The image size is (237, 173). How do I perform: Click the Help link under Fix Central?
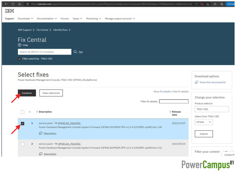(25, 45)
